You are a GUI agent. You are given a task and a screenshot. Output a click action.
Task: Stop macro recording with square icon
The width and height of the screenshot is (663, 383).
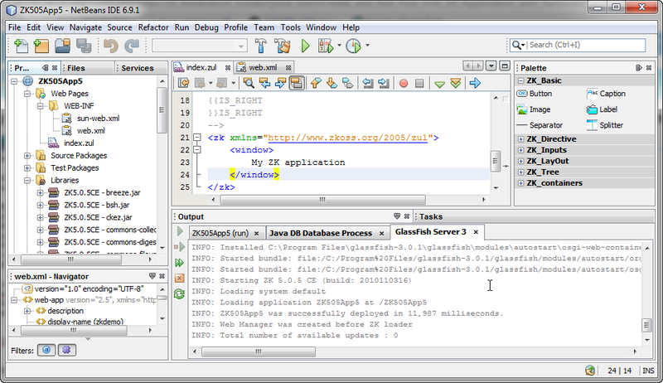tap(419, 83)
